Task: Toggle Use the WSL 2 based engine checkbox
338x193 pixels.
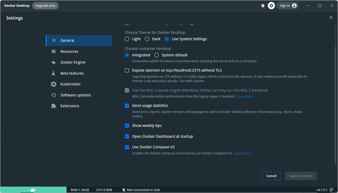Action: [127, 90]
